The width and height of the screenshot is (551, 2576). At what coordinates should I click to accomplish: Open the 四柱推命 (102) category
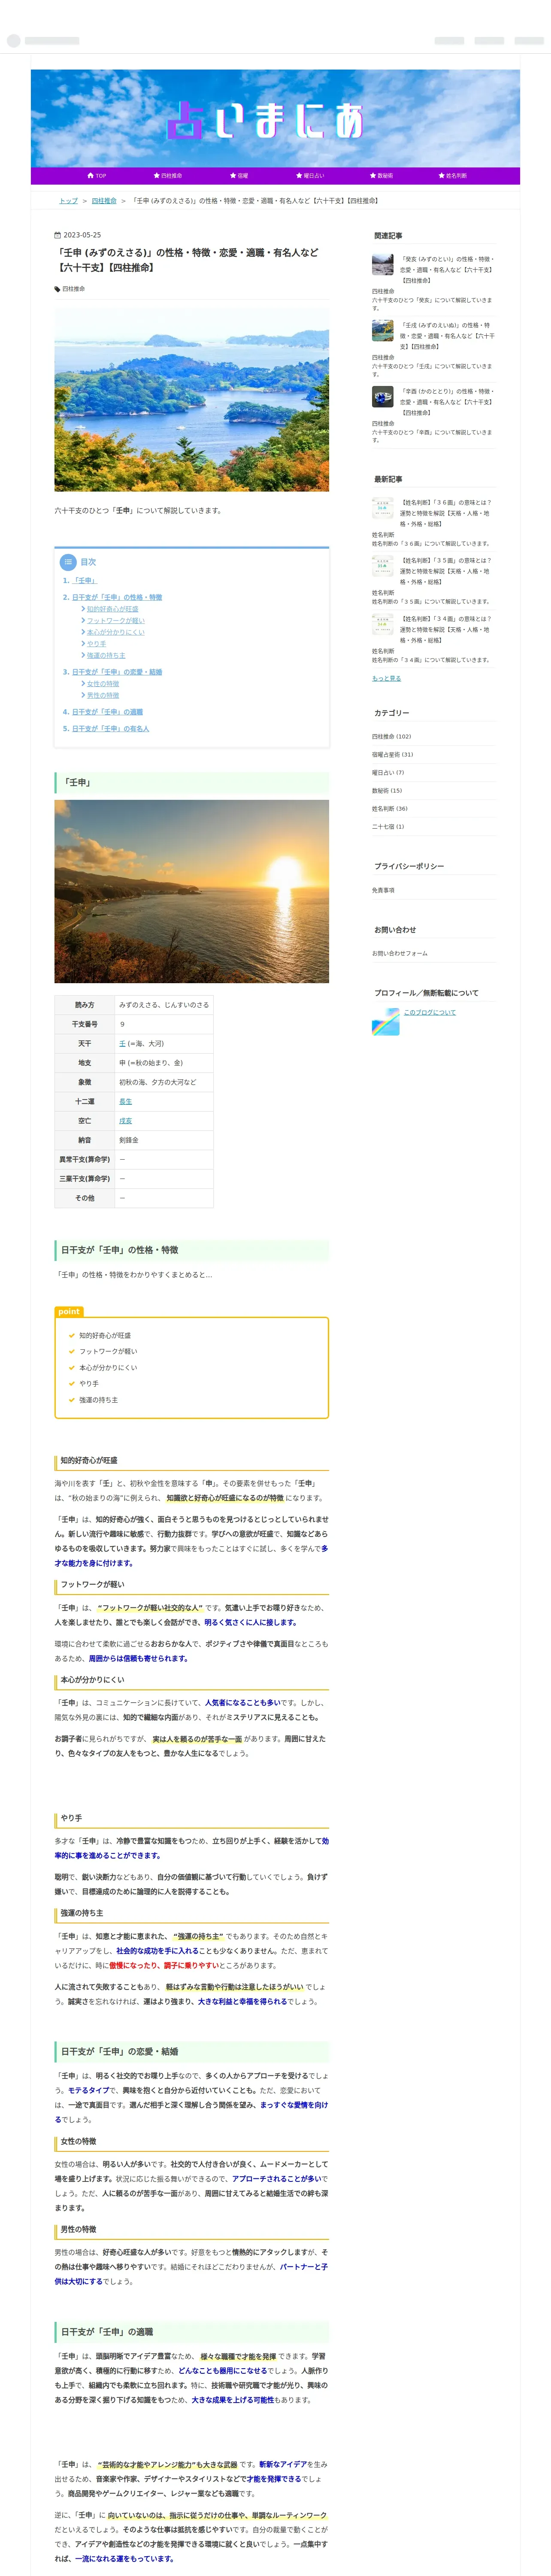pyautogui.click(x=391, y=737)
